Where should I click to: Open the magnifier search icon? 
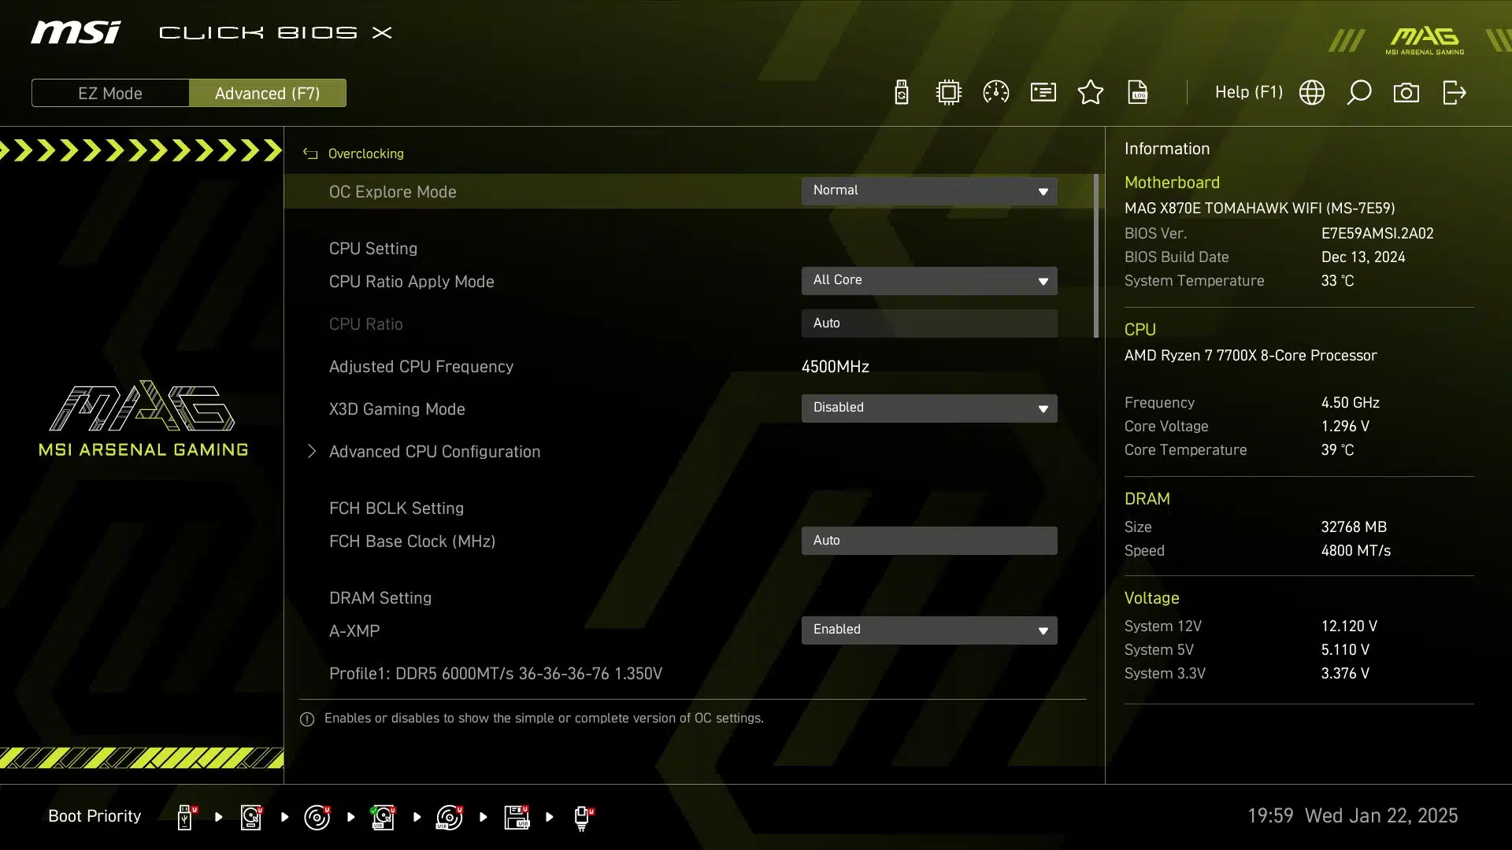coord(1359,93)
